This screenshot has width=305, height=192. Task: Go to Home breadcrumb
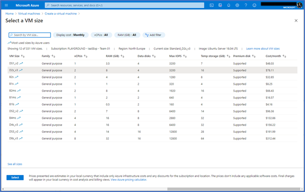coord(10,14)
